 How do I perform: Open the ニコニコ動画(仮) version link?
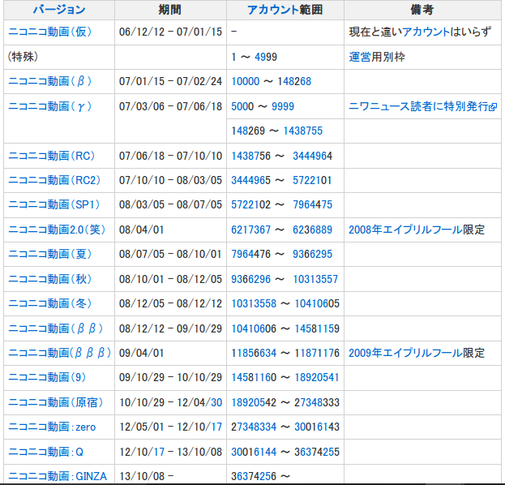(x=50, y=32)
